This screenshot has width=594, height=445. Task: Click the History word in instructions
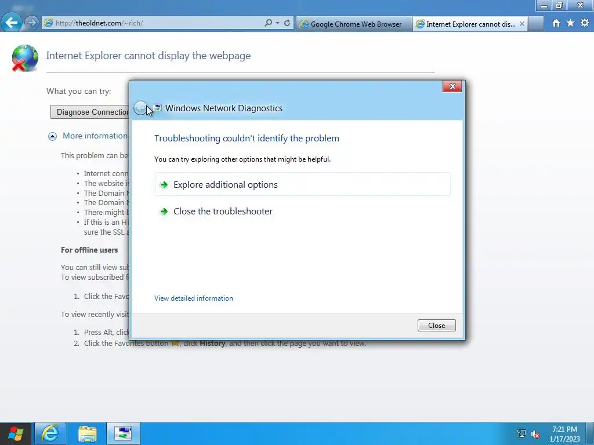click(212, 344)
